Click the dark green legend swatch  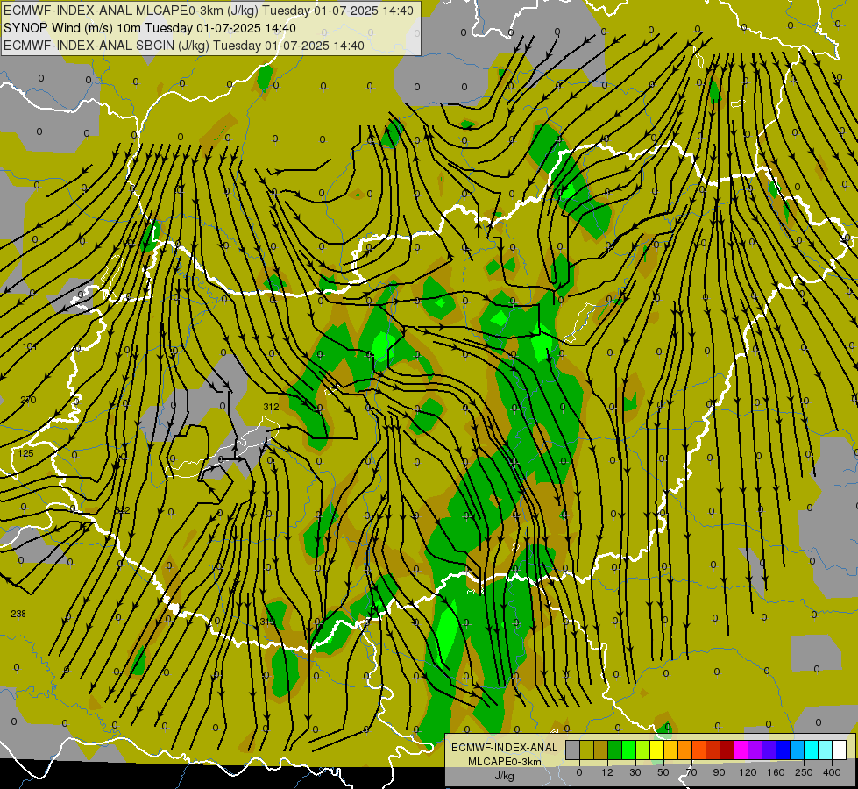615,750
